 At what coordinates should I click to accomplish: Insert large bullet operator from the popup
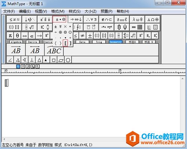(65, 38)
